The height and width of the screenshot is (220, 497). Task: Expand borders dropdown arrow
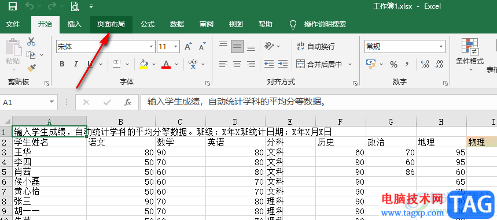tap(127, 64)
